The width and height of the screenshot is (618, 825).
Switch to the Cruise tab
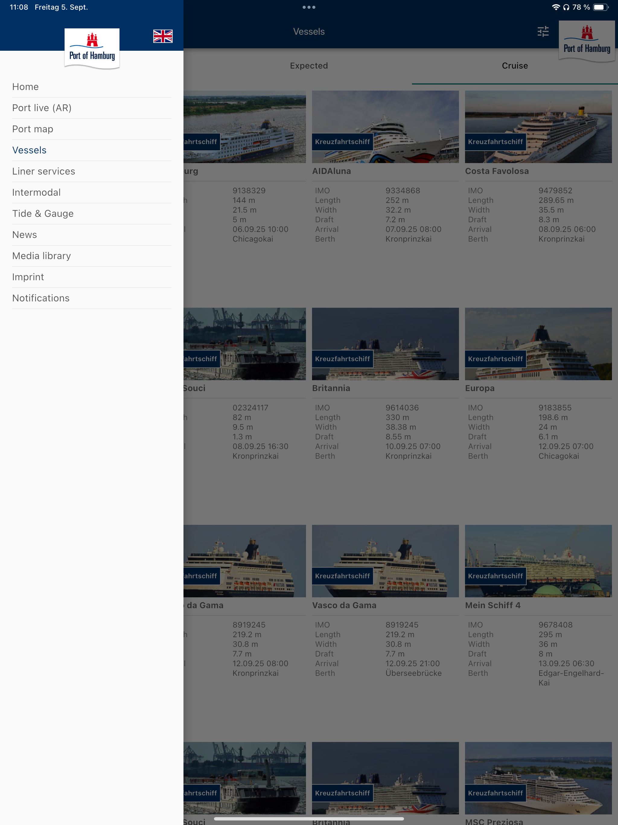pos(515,66)
